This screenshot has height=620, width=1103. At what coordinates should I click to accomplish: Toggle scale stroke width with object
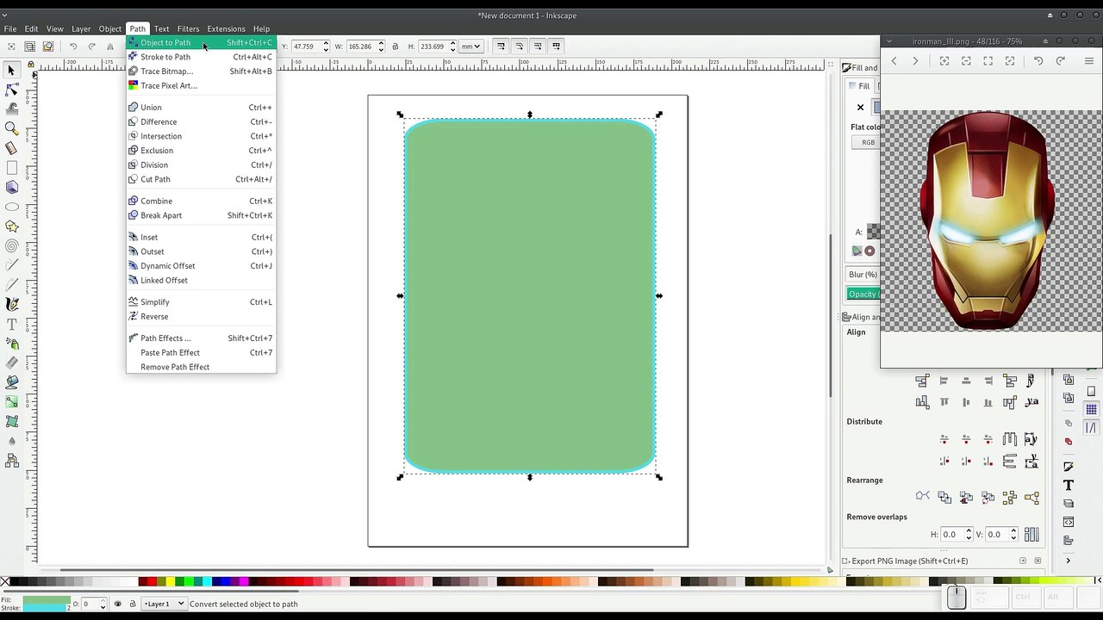[x=501, y=46]
